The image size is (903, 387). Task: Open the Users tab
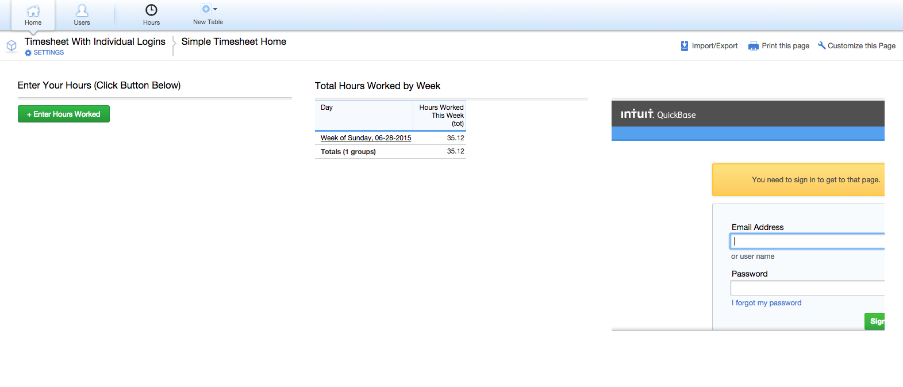click(82, 15)
